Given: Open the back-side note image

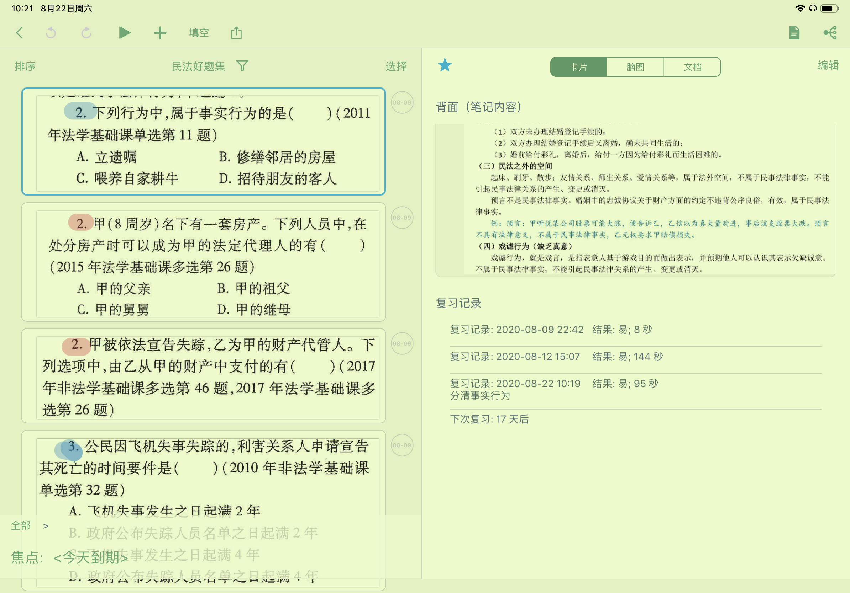Looking at the screenshot, I should 635,200.
